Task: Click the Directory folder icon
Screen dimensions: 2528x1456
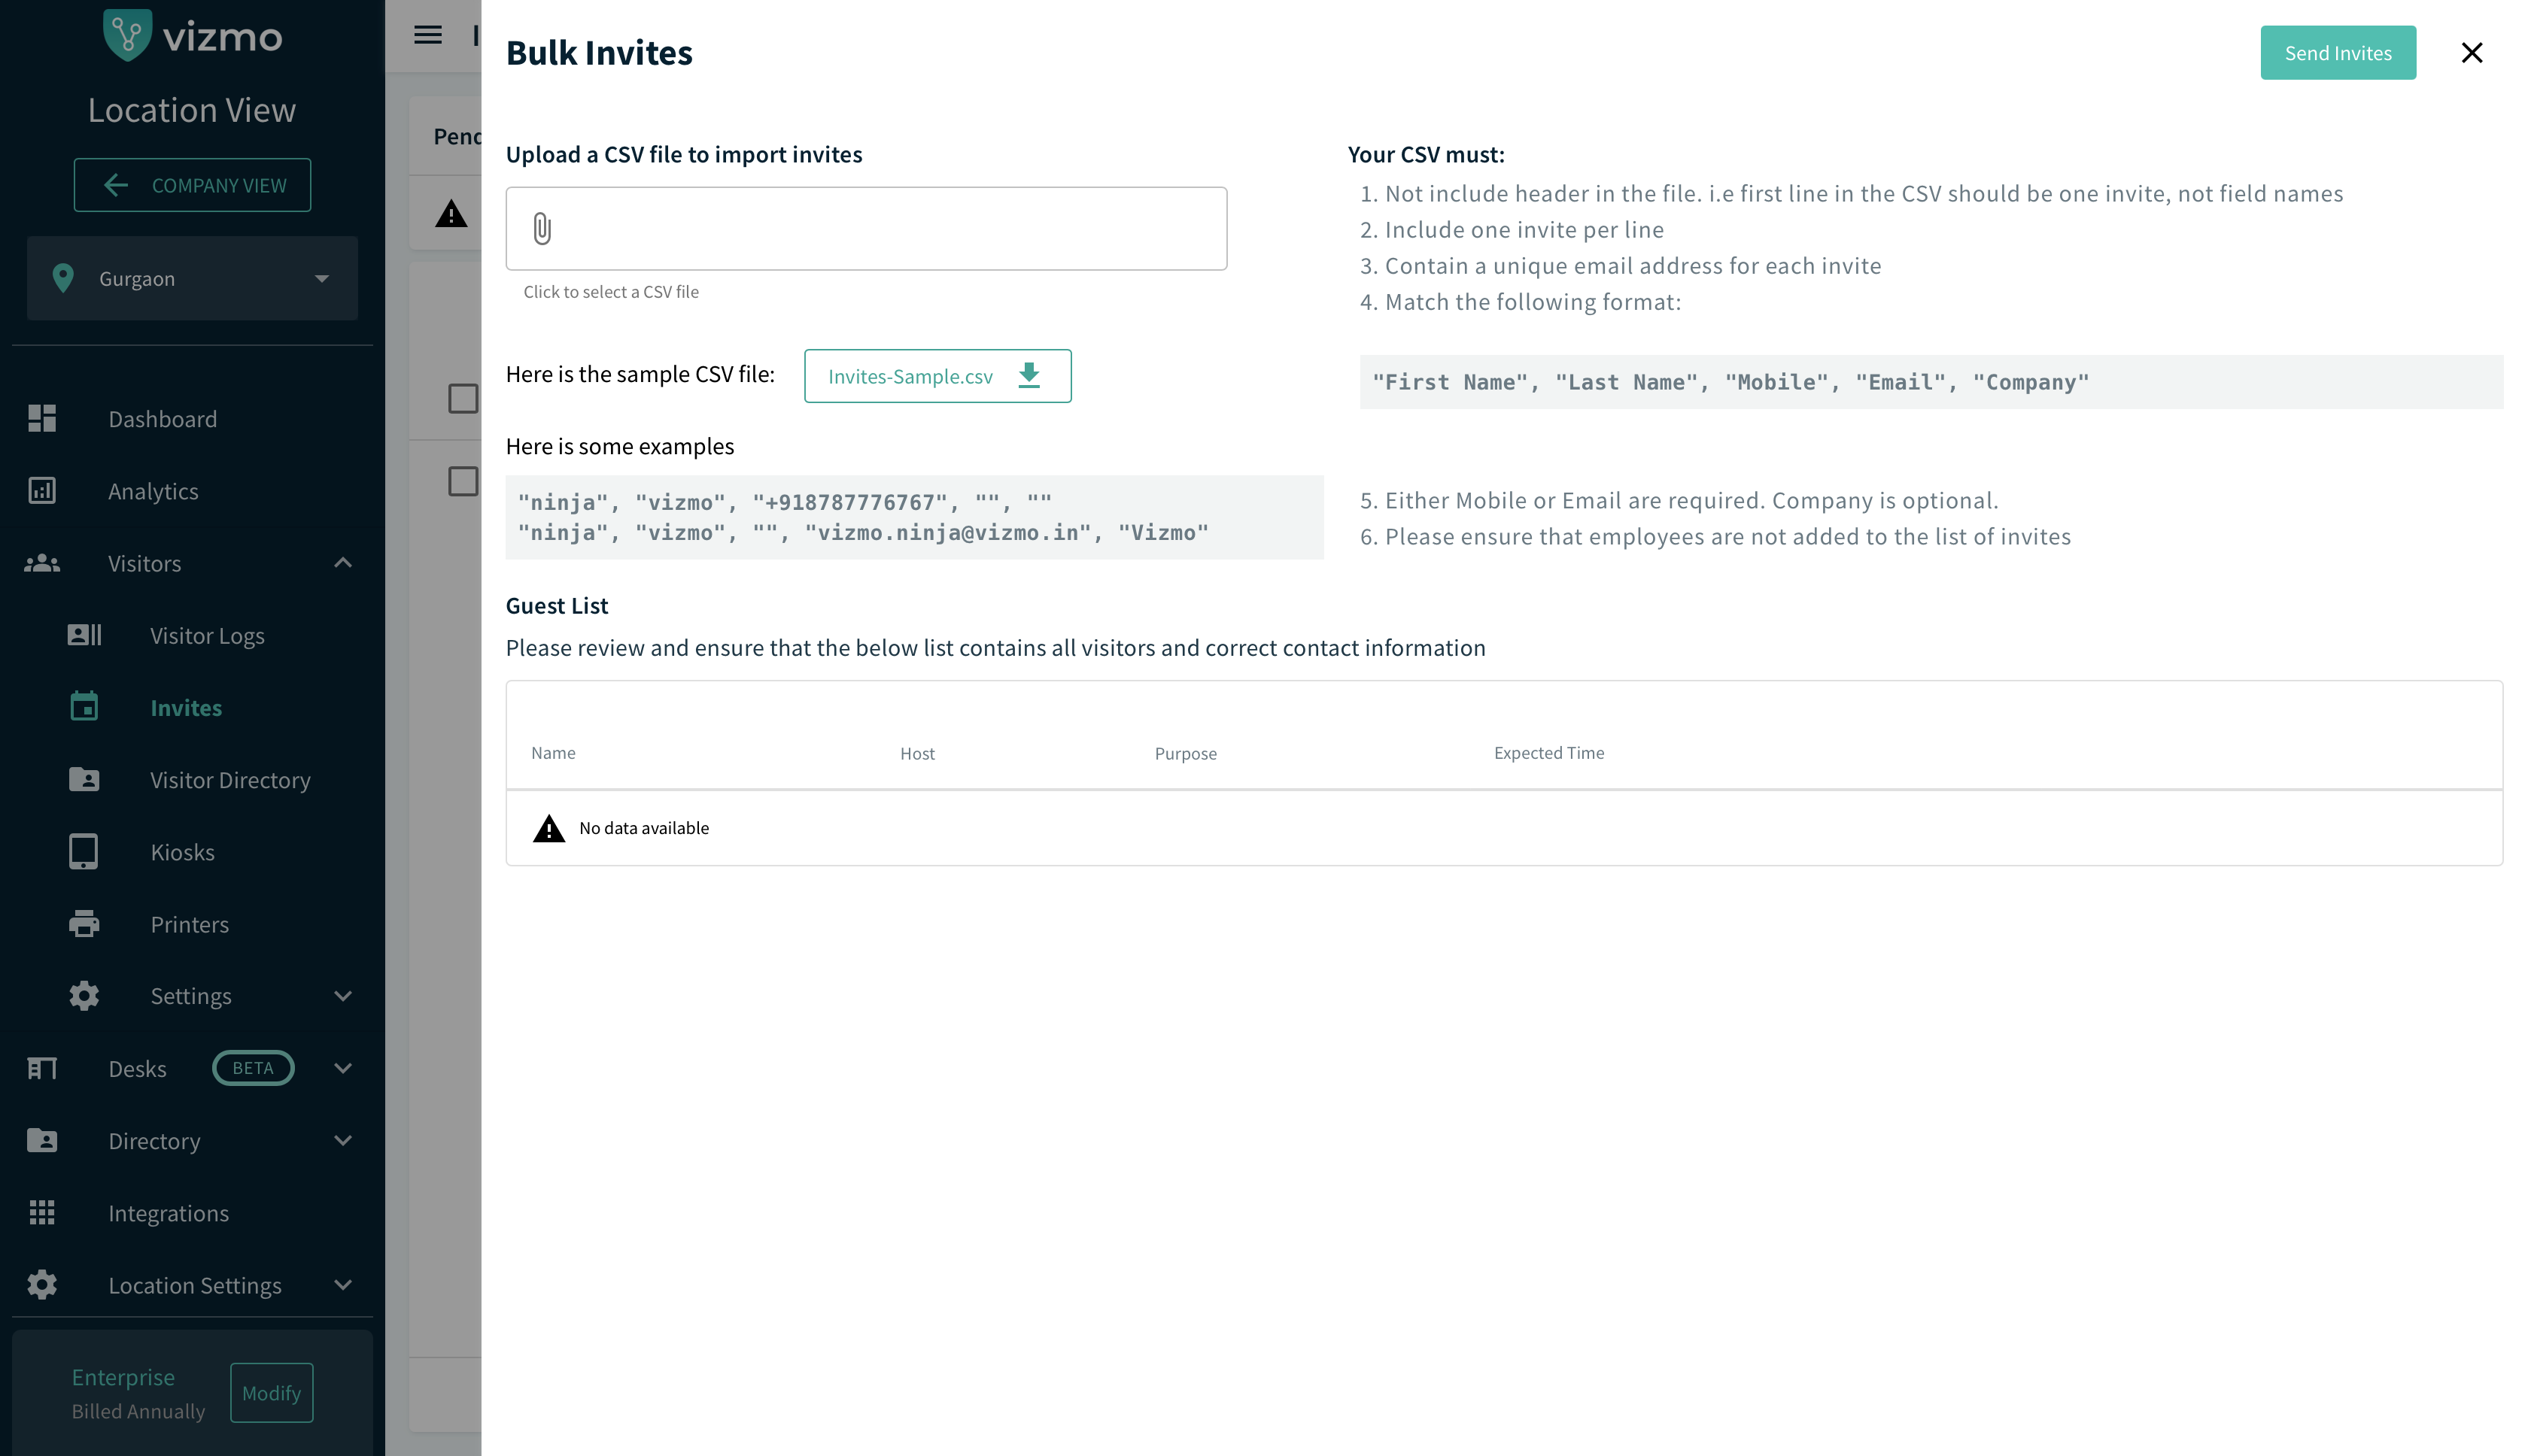Action: [42, 1140]
